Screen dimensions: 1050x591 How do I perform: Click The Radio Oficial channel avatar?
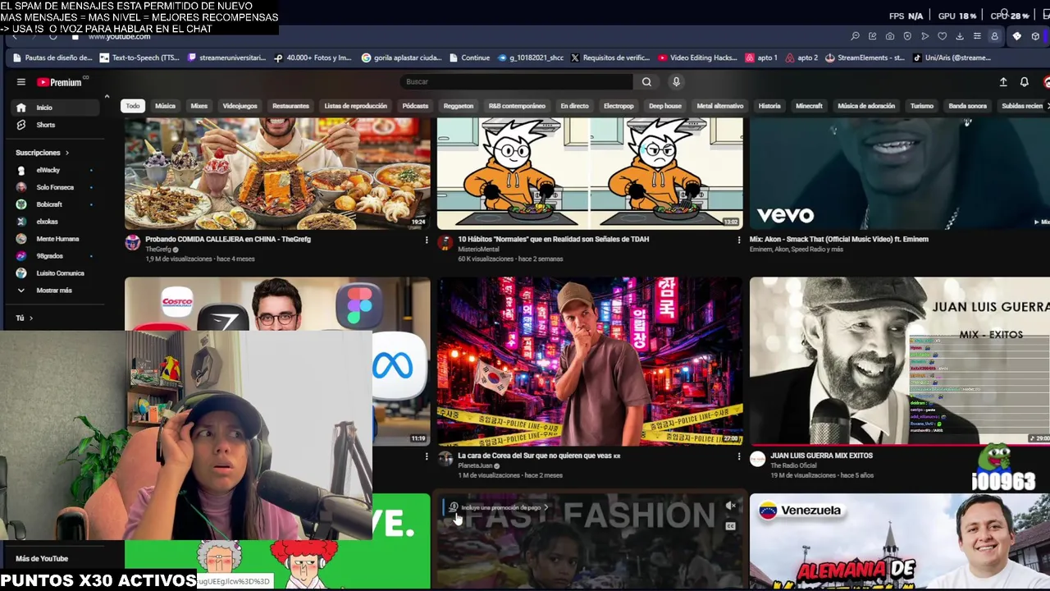coord(757,458)
